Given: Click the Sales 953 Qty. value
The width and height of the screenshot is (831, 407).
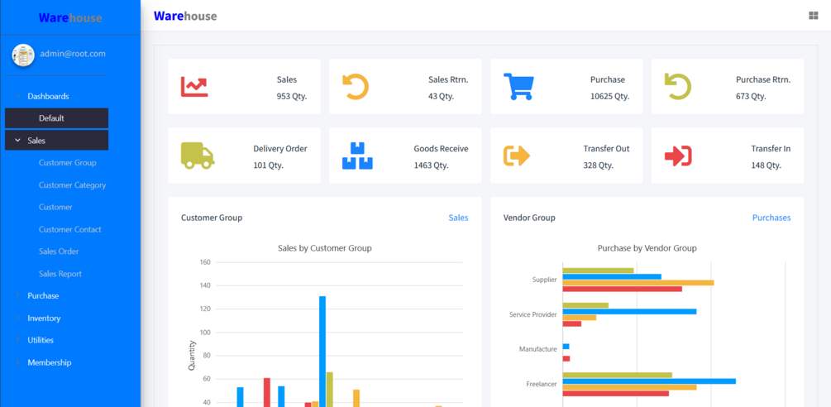Looking at the screenshot, I should (x=292, y=97).
